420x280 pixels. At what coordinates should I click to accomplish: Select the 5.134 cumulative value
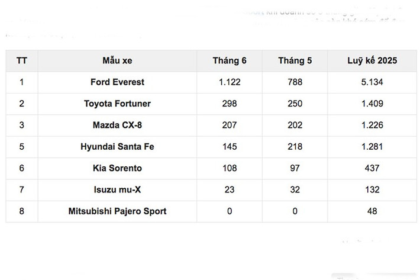pos(371,82)
